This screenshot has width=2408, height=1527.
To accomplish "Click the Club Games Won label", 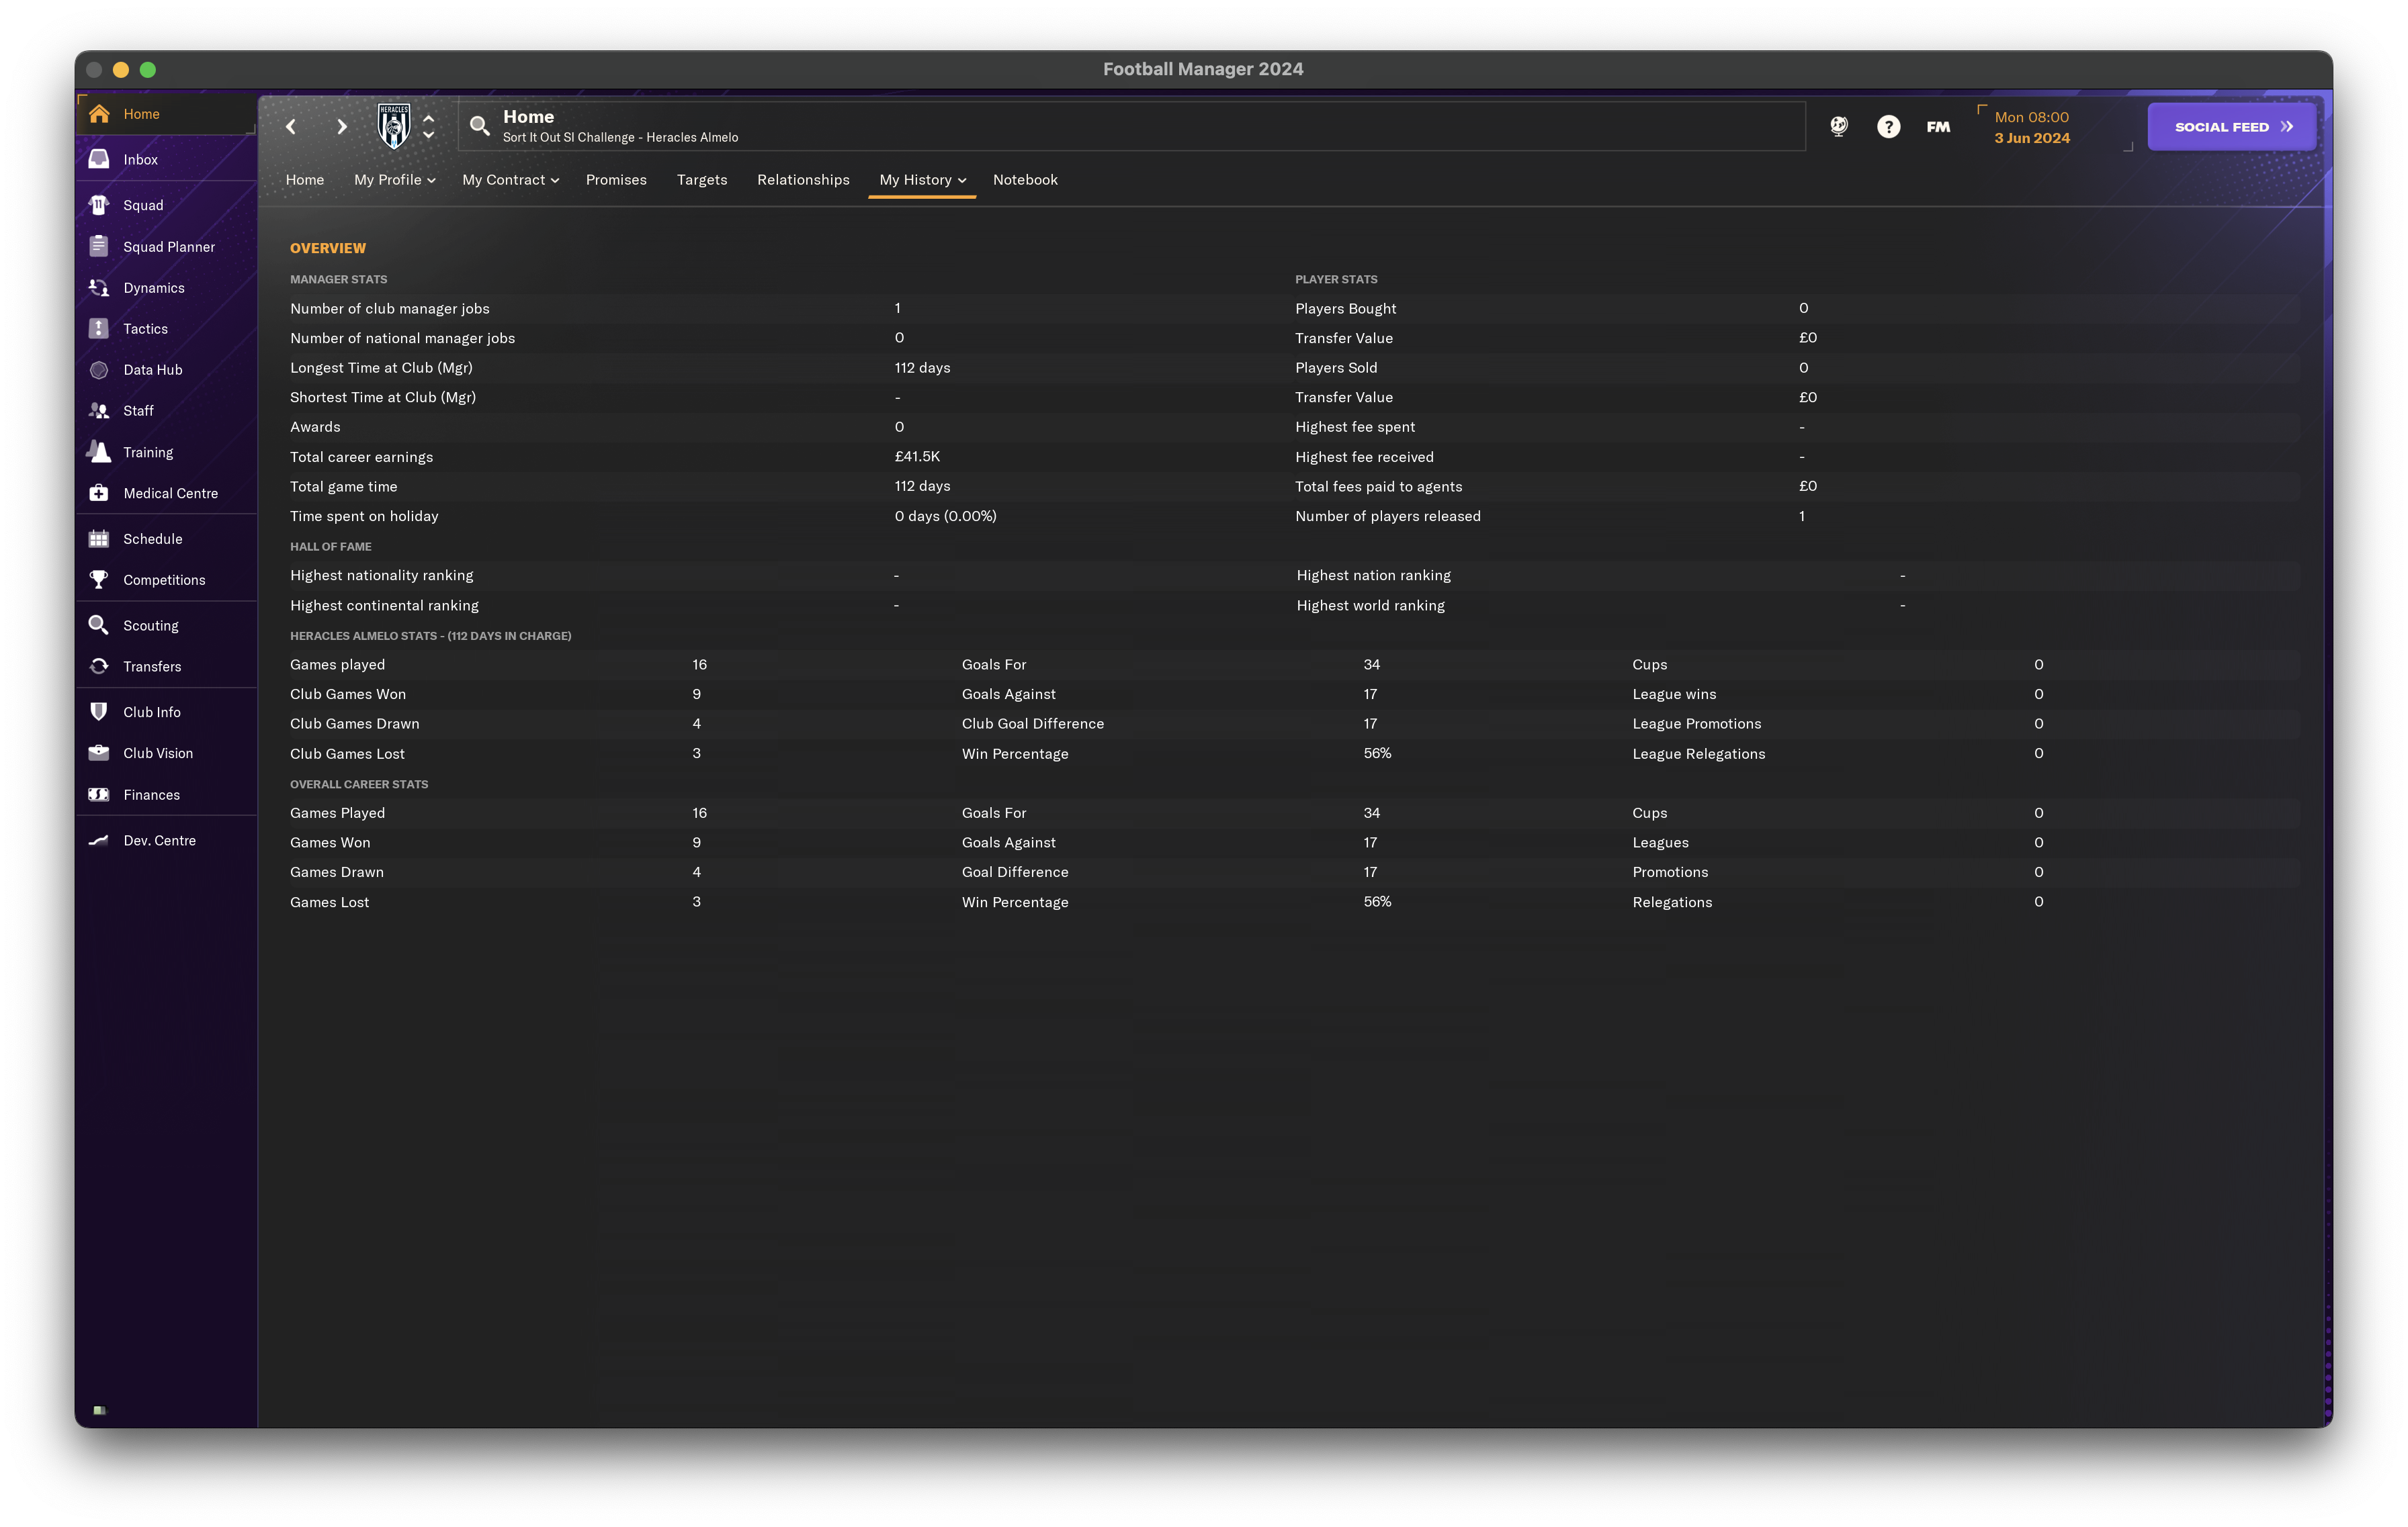I will point(348,694).
